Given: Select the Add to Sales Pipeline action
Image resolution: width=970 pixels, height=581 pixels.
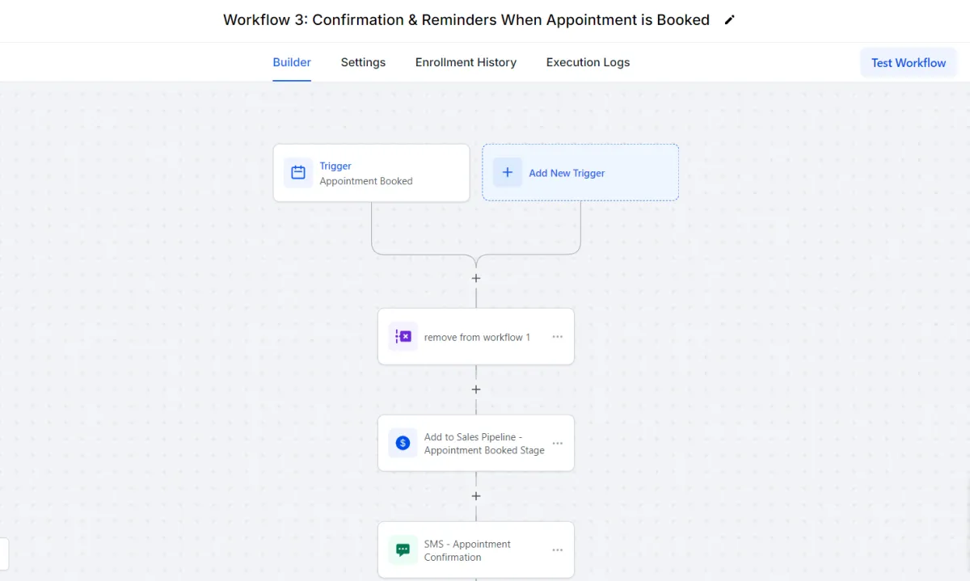Looking at the screenshot, I should pos(476,444).
